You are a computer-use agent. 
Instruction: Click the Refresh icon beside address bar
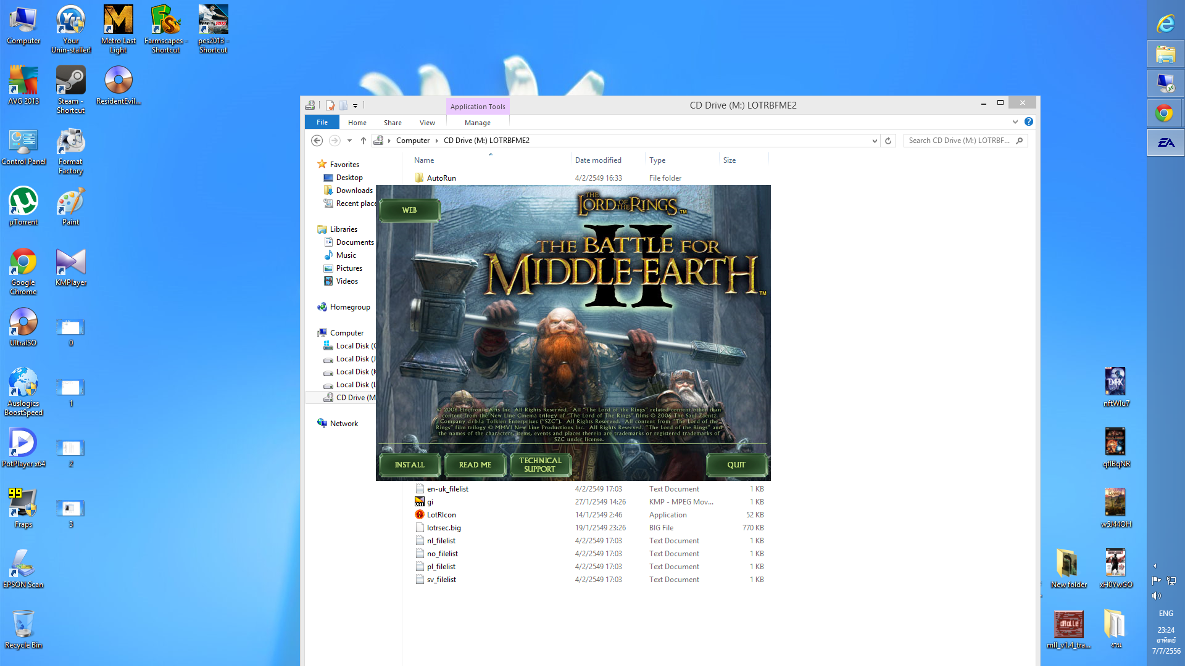(888, 141)
